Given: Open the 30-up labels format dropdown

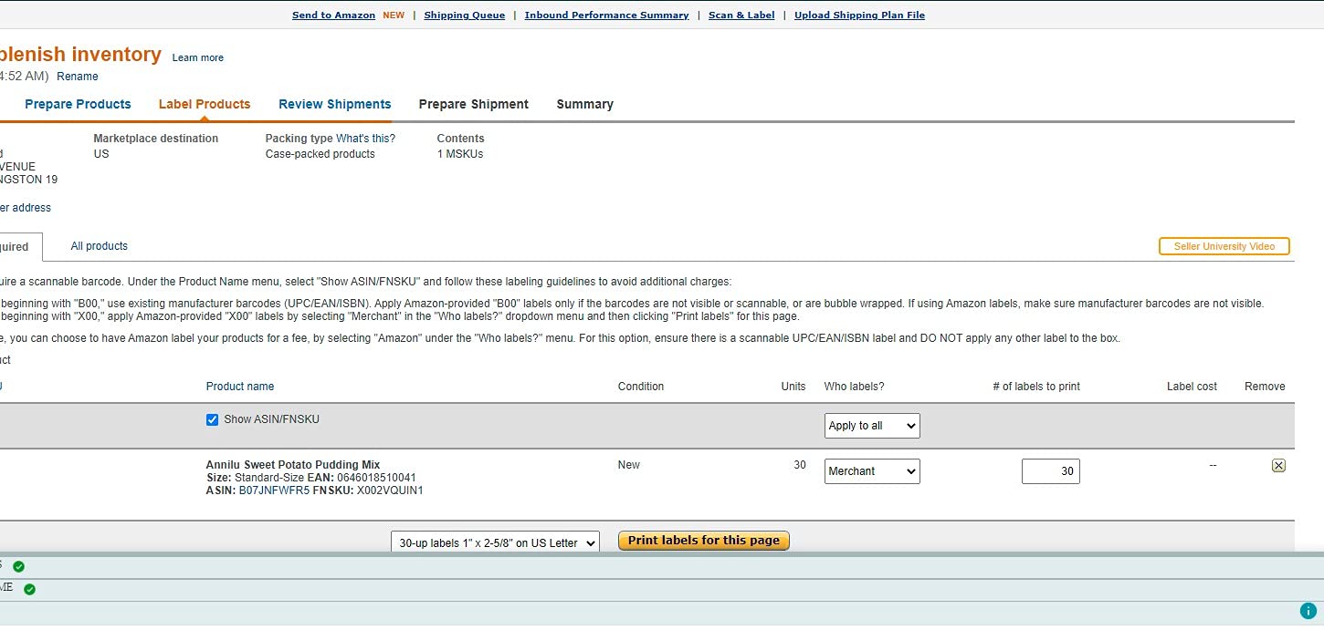Looking at the screenshot, I should (495, 542).
